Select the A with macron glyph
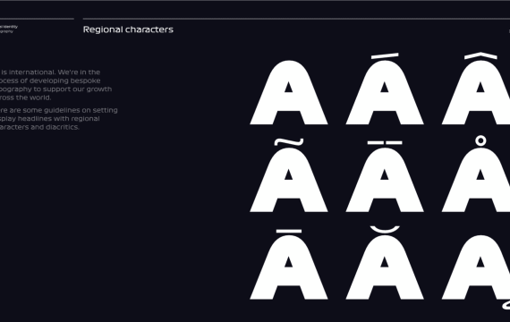Image resolution: width=510 pixels, height=322 pixels. (289, 265)
